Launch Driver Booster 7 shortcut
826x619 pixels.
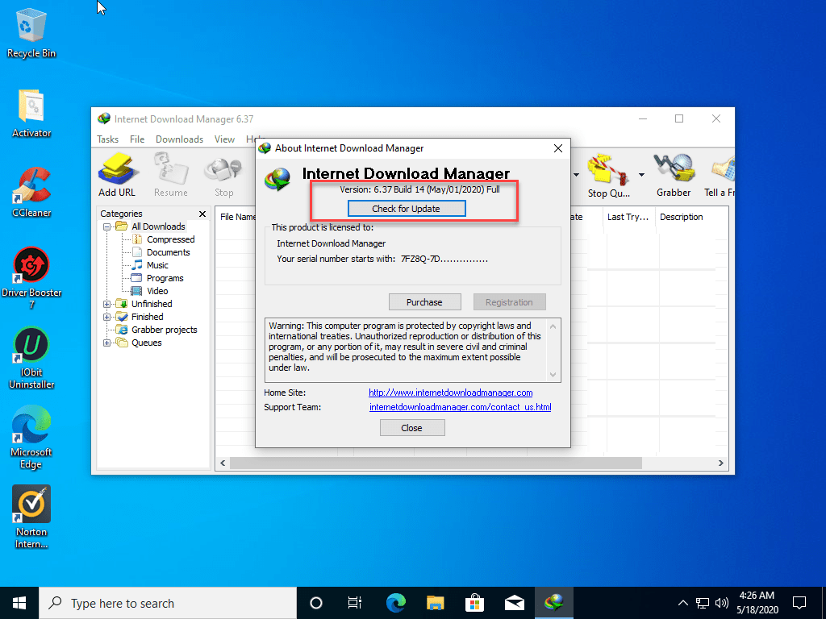[x=31, y=278]
